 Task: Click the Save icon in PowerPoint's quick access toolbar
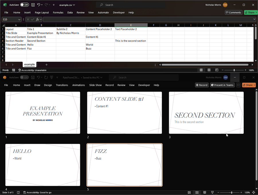[32, 77]
